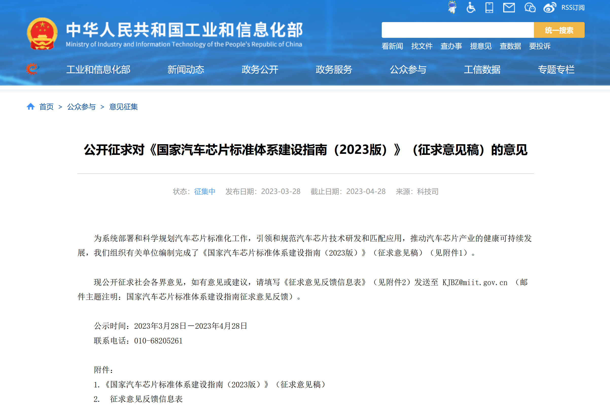This screenshot has height=412, width=610.
Task: Click the 征集中 status text
Action: tap(205, 192)
